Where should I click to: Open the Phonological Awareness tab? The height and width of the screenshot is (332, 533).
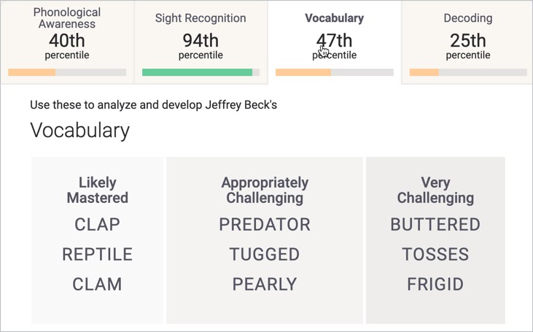(67, 42)
